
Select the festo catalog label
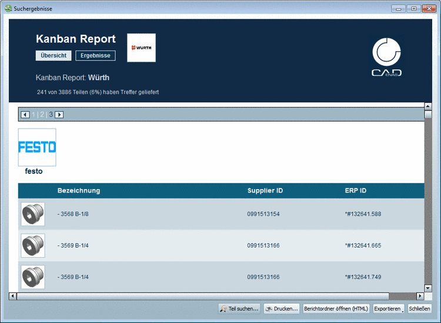coord(34,171)
